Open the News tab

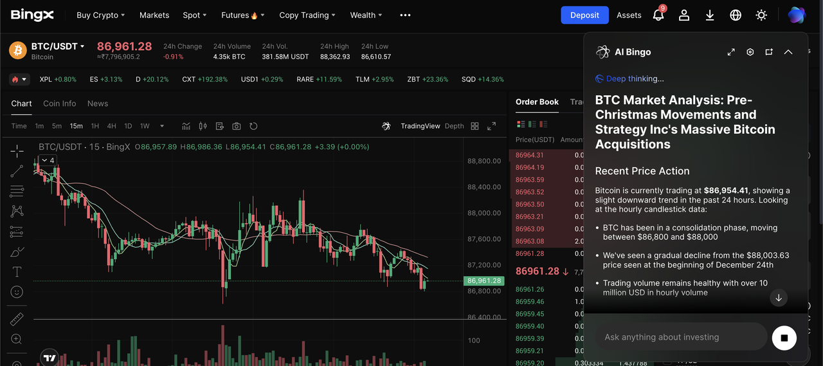click(98, 104)
